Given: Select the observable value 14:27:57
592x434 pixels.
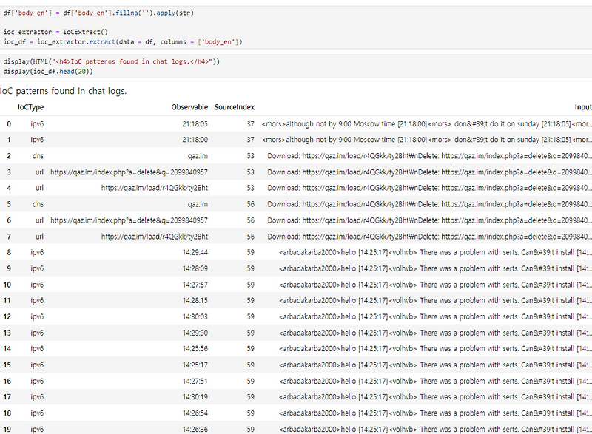Looking at the screenshot, I should click(195, 285).
